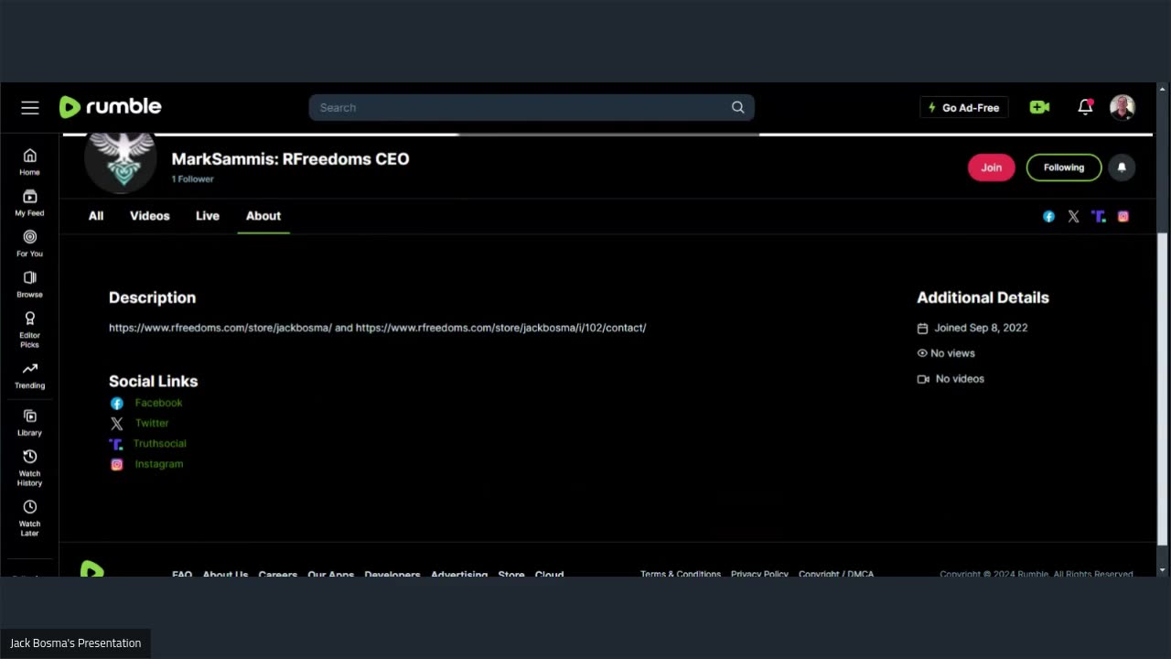Open For You in sidebar
The height and width of the screenshot is (659, 1171).
tap(29, 243)
